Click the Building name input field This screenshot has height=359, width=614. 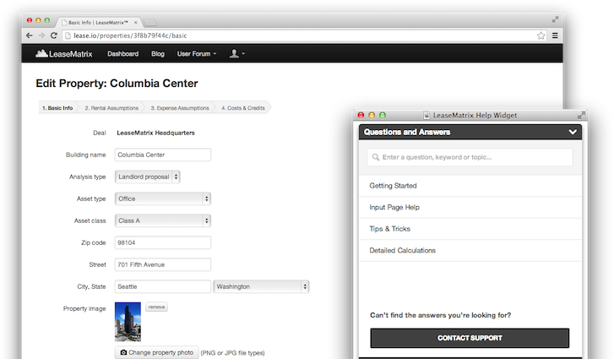(x=163, y=155)
